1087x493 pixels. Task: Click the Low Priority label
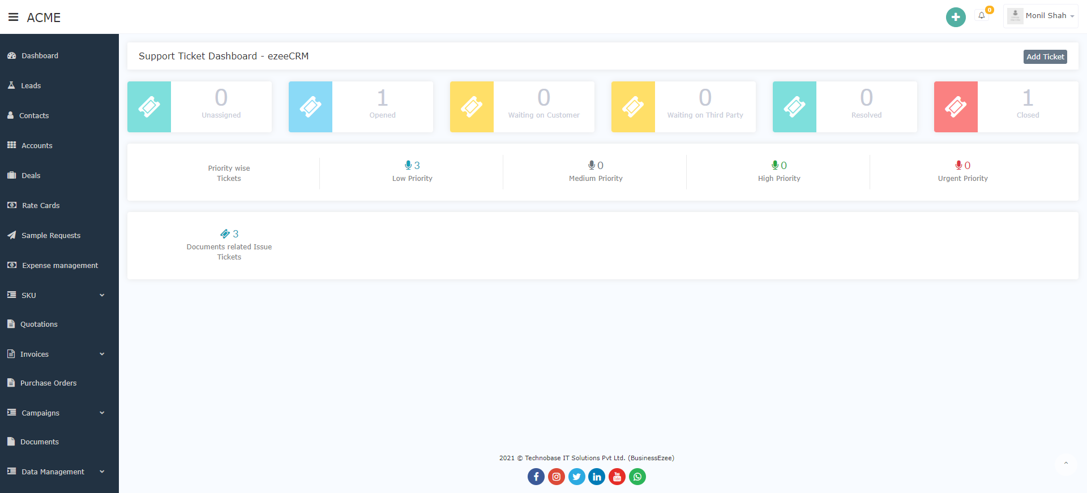412,179
